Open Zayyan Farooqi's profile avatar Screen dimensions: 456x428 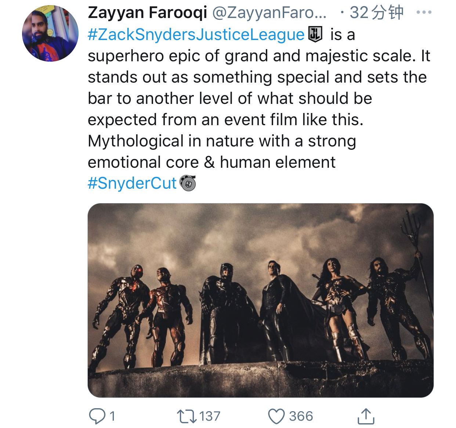(x=50, y=33)
